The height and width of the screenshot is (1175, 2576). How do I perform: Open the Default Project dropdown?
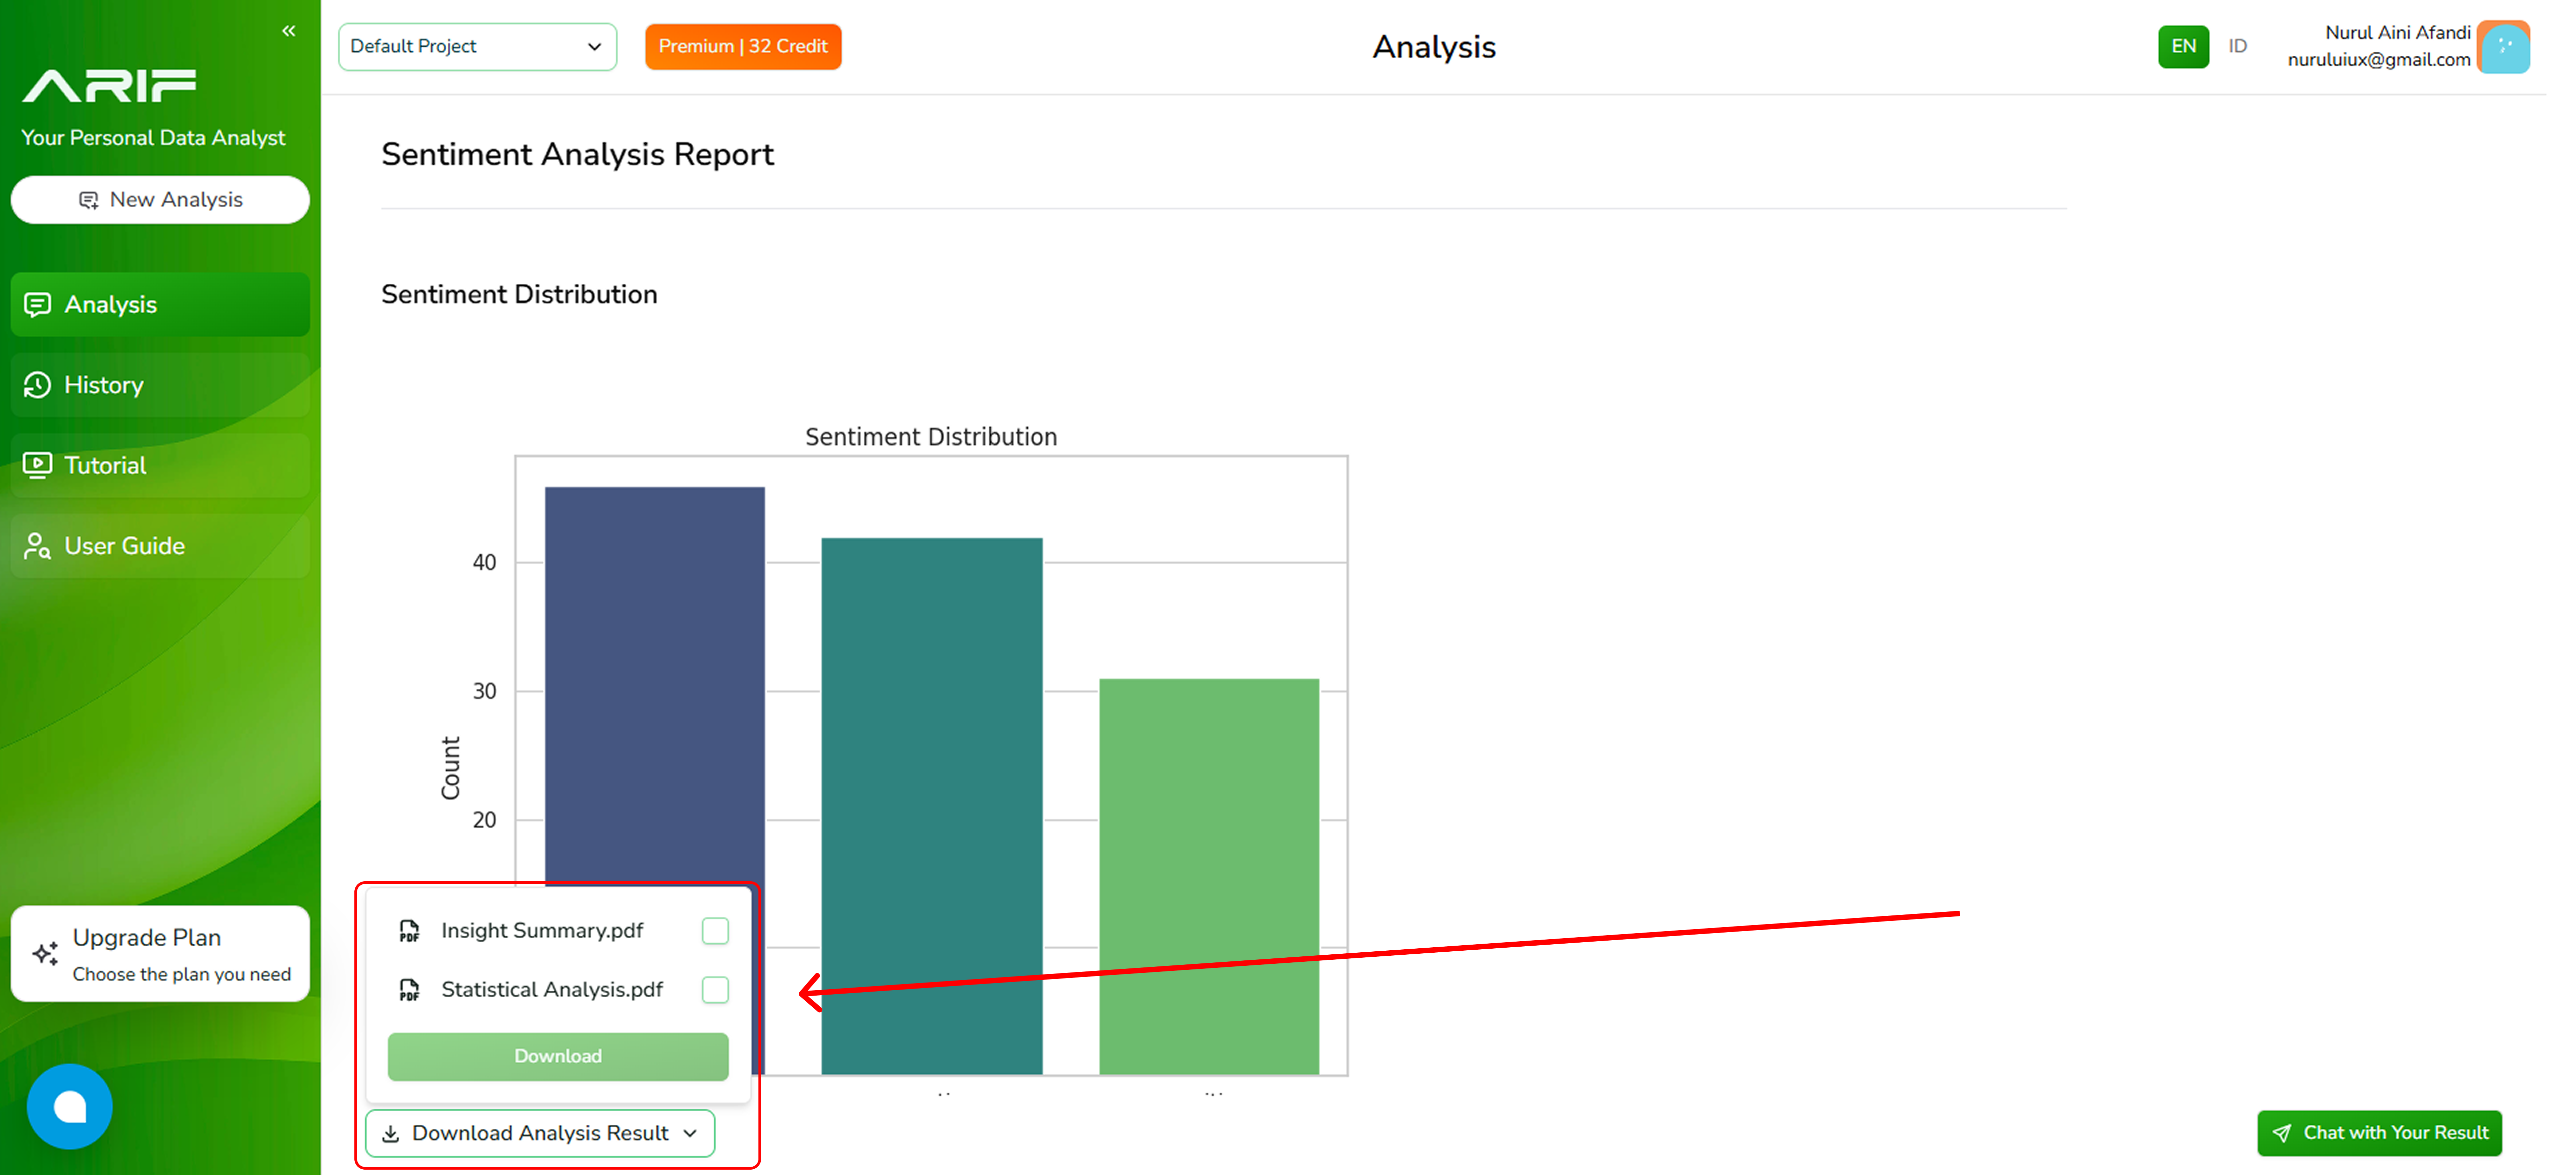[x=477, y=47]
